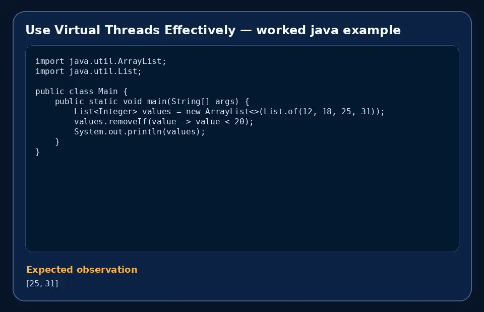Click the 'values.removeIf(value -> value < 20);' line

(163, 122)
